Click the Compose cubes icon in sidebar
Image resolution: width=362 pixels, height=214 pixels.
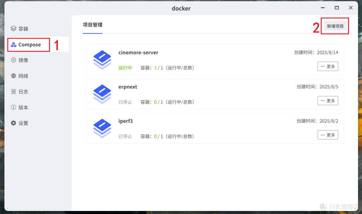coord(13,45)
